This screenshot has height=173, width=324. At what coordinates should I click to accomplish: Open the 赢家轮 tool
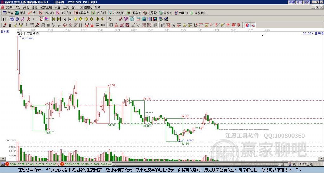(x=165, y=13)
